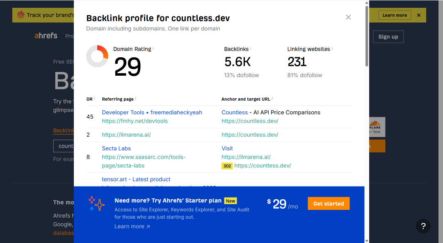Image resolution: width=443 pixels, height=243 pixels.
Task: Click the Domain Rating donut chart
Action: click(97, 56)
